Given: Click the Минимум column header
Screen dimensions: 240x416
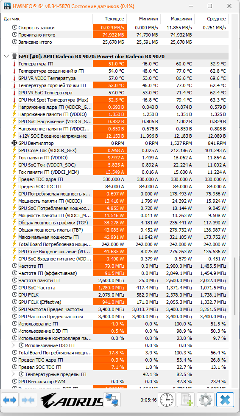Looking at the screenshot, I should [144, 19].
